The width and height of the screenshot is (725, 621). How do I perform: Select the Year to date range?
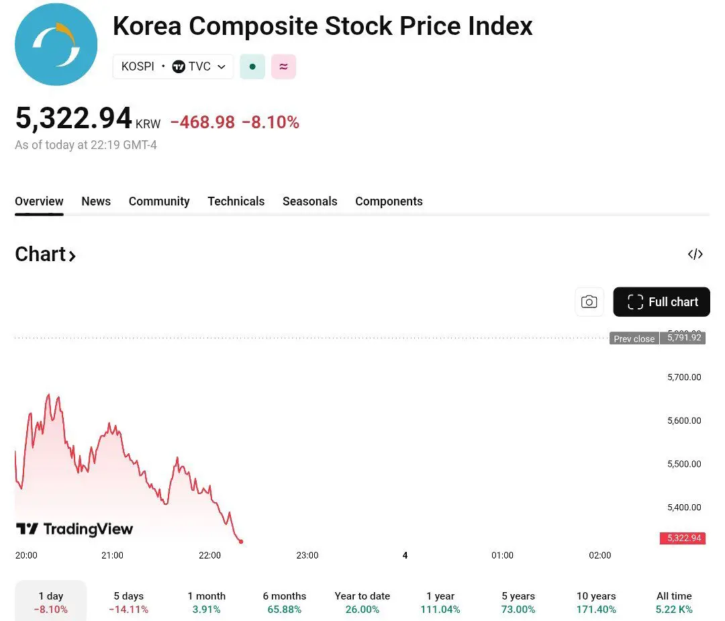(362, 602)
